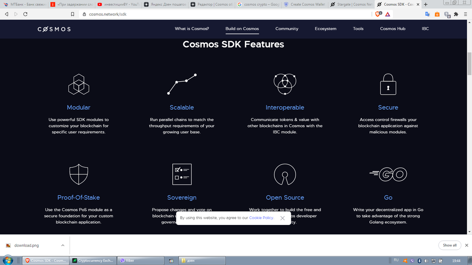Screen dimensions: 472x265
Task: Close the downloads bar
Action: pos(466,245)
